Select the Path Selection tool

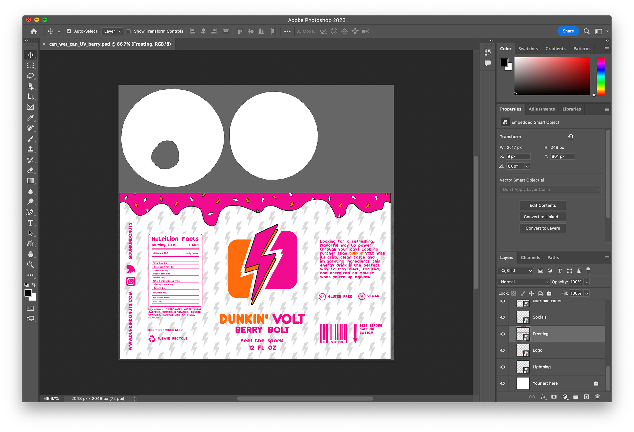(30, 233)
